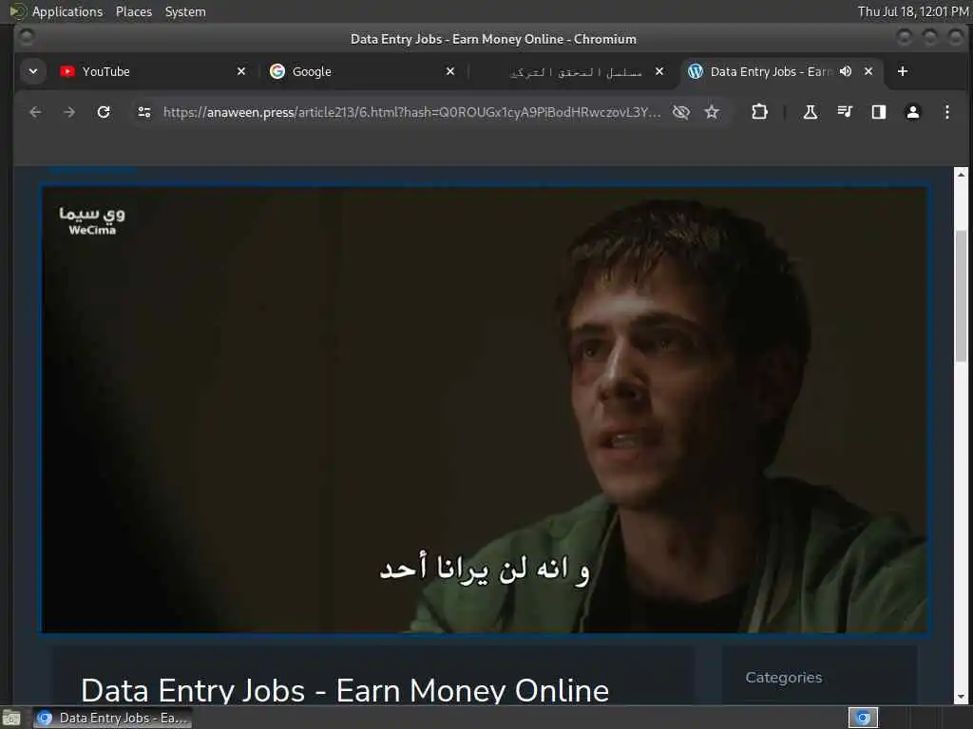Screen dimensions: 973x729
Task: Open the Extensions puzzle icon
Action: coord(759,112)
